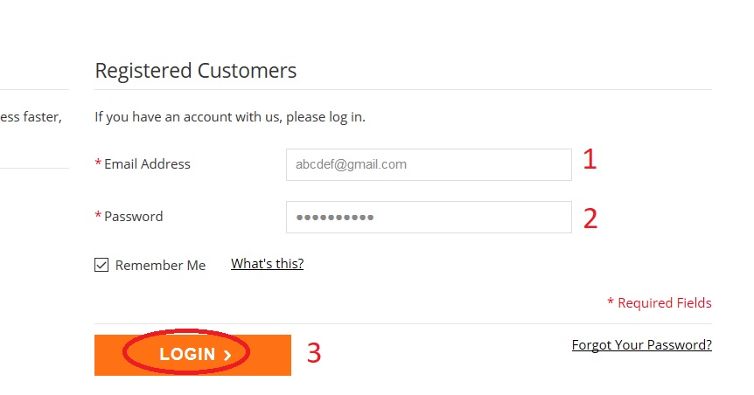Image resolution: width=754 pixels, height=395 pixels.
Task: Focus the Password input field
Action: click(x=429, y=217)
